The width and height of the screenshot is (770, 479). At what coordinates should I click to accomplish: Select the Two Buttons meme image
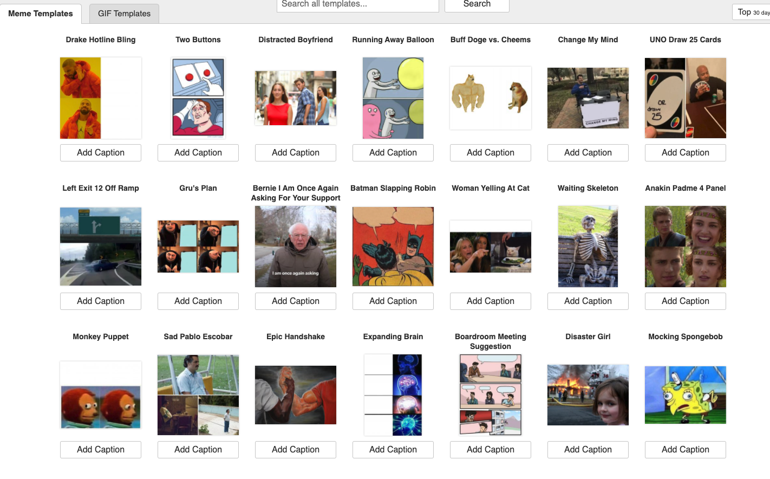pyautogui.click(x=198, y=98)
